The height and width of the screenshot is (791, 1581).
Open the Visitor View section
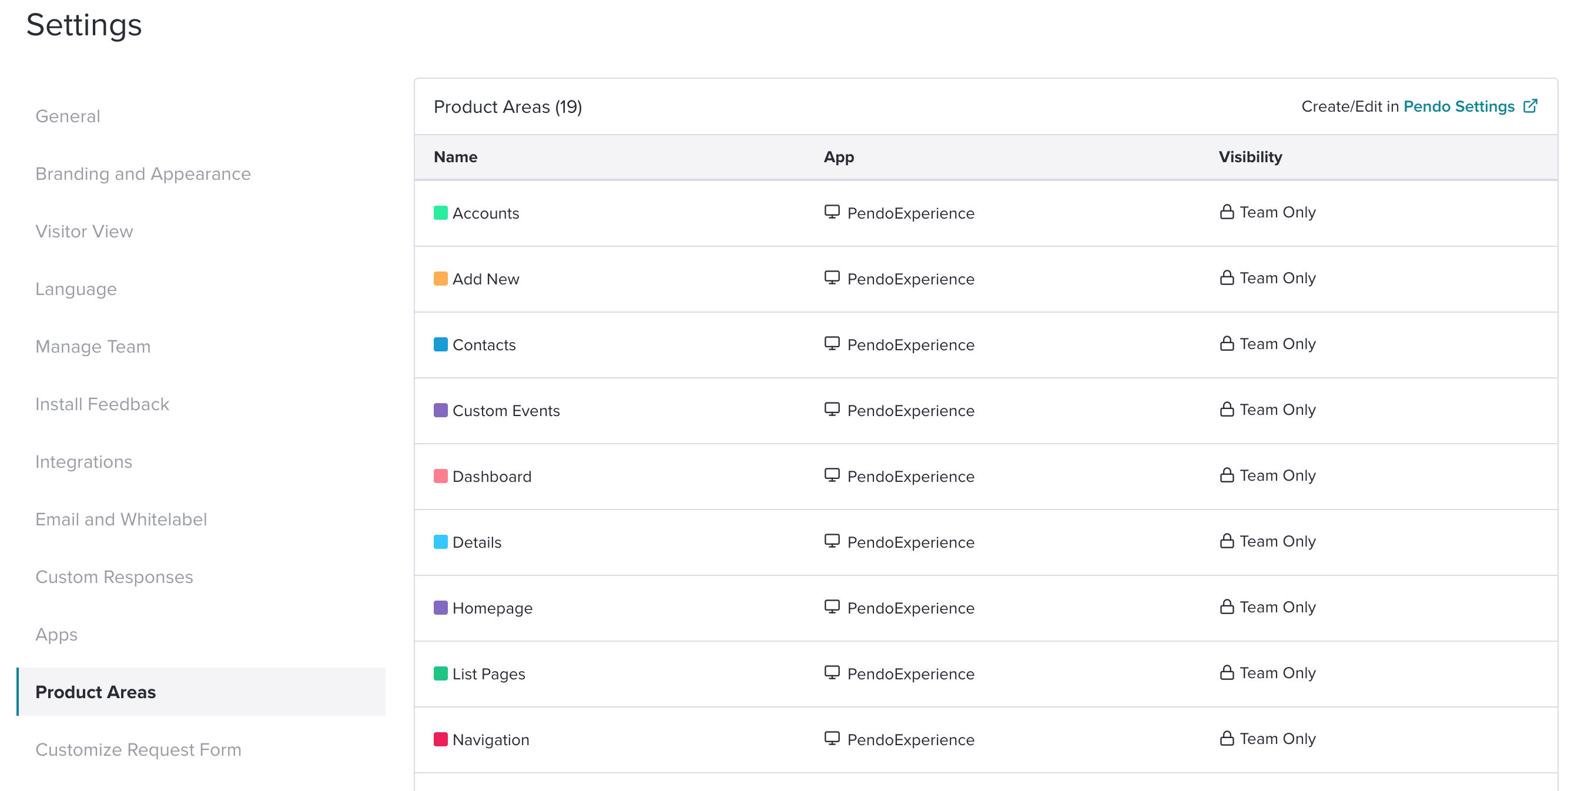click(x=84, y=232)
